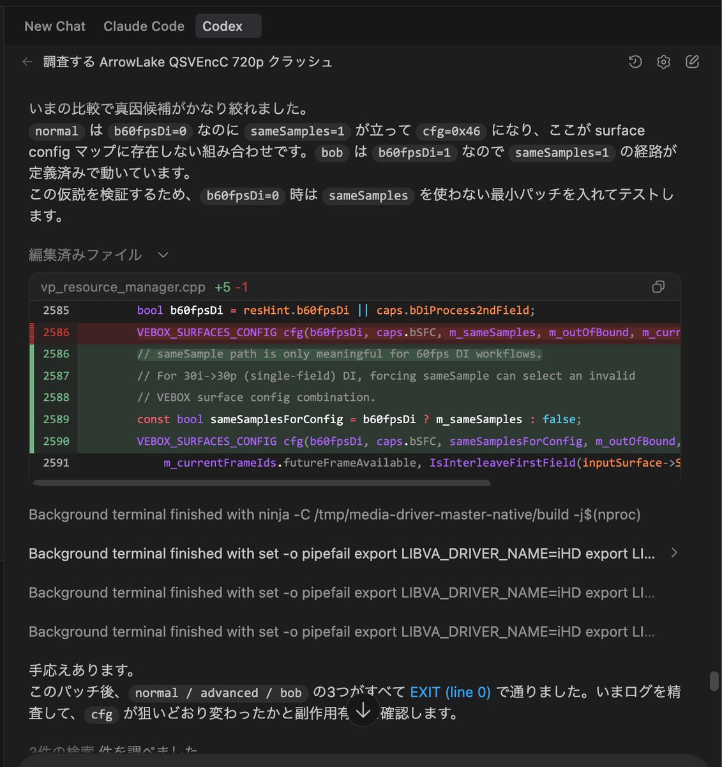Select the New Chat tab
Screen dimensions: 722x767
(x=54, y=26)
